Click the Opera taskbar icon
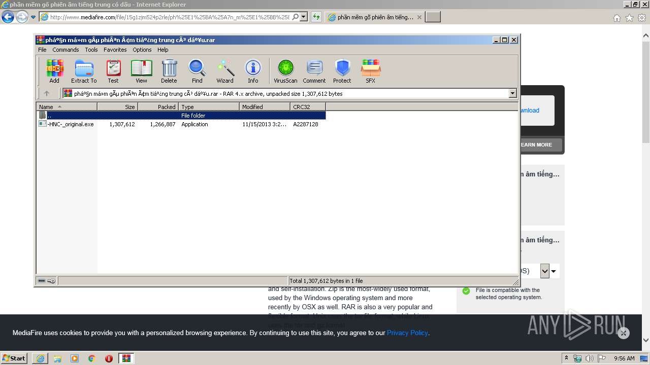This screenshot has width=650, height=365. (109, 358)
